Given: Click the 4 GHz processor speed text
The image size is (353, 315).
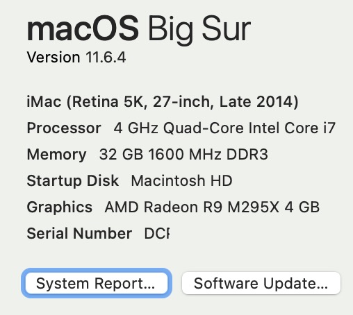Looking at the screenshot, I should point(136,128).
